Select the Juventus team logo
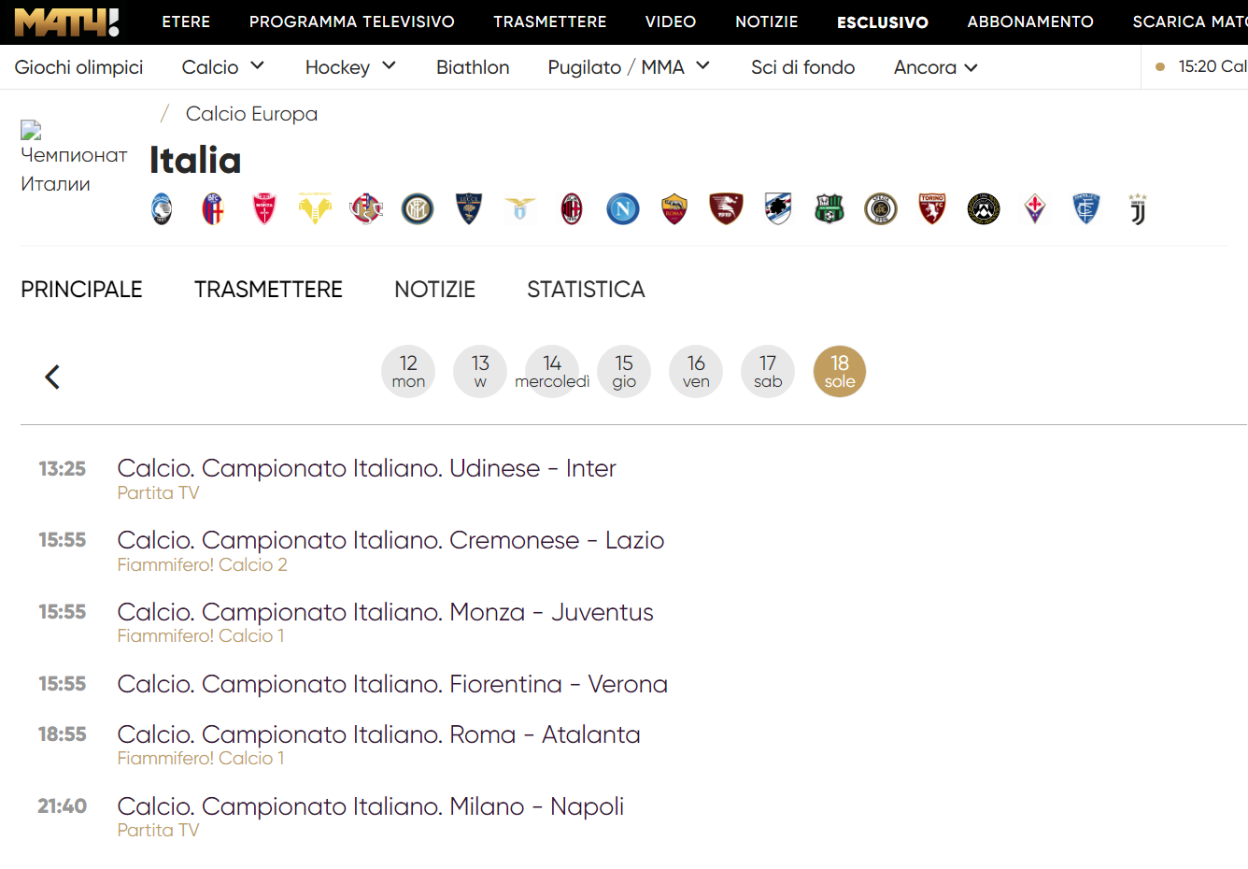The height and width of the screenshot is (869, 1248). 1137,208
